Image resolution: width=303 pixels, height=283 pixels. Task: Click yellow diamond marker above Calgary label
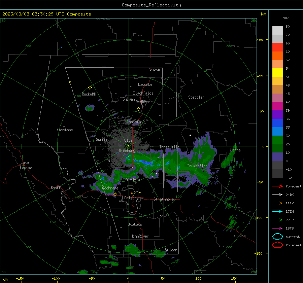[133, 194]
